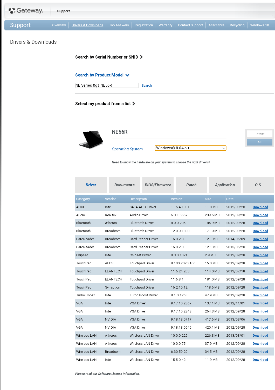Open the Patch tab

[191, 185]
